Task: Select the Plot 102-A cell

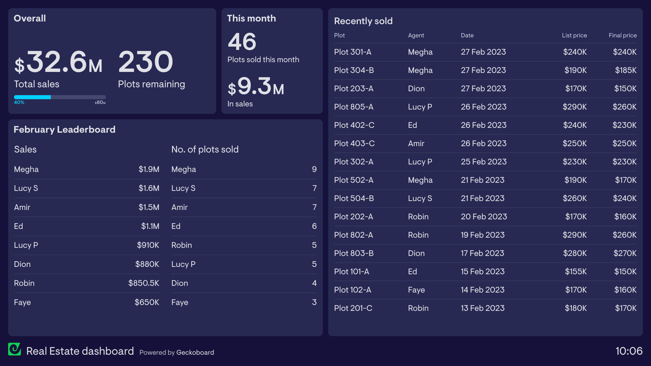Action: click(x=352, y=290)
